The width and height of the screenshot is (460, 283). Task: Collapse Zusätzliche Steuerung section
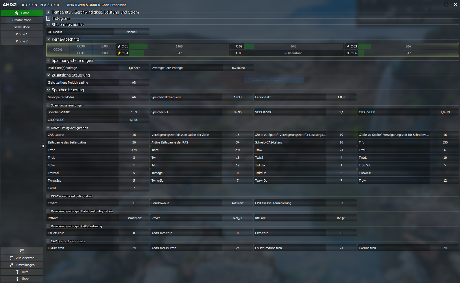[48, 75]
